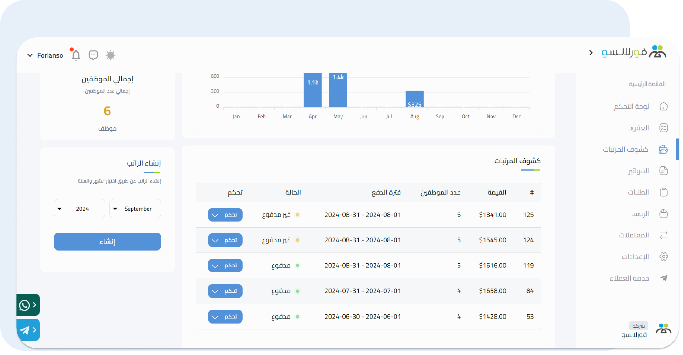Go to خدمة العملاء menu item
Image resolution: width=683 pixels, height=355 pixels.
click(x=629, y=278)
